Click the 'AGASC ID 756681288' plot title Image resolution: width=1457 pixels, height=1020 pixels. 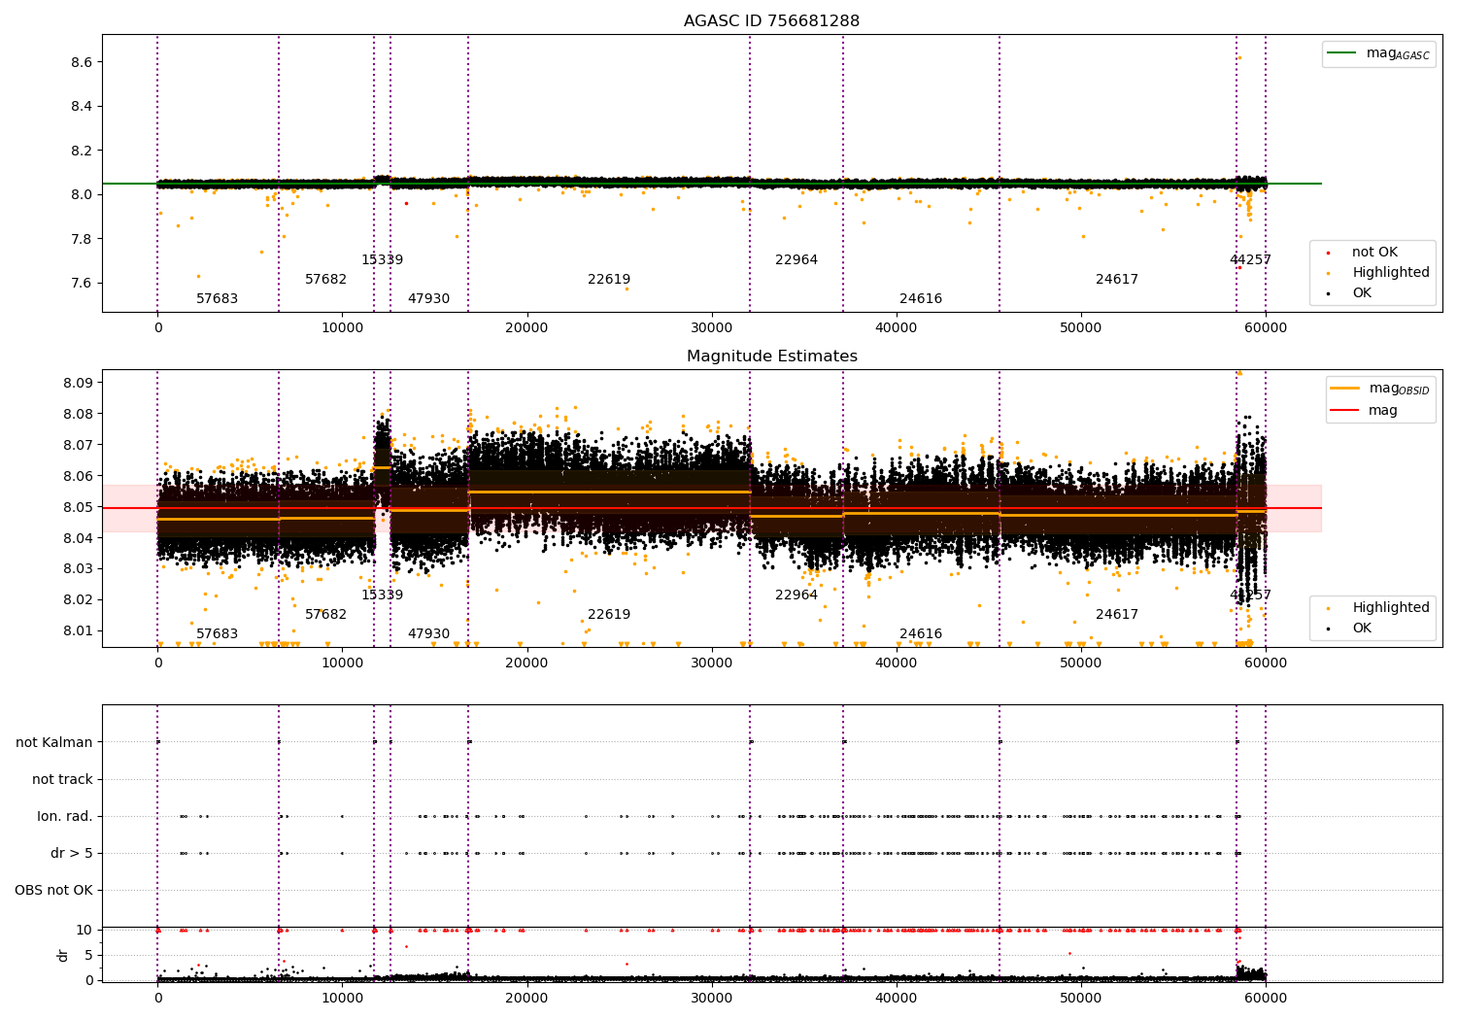click(771, 21)
